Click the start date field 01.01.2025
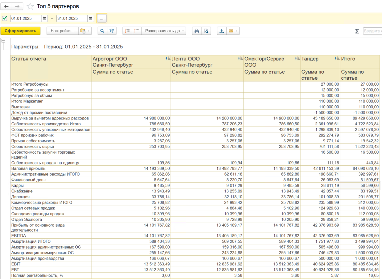 (x=26, y=18)
